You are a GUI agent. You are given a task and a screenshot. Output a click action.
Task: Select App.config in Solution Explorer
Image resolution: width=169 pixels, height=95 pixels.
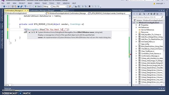pyautogui.click(x=145, y=44)
